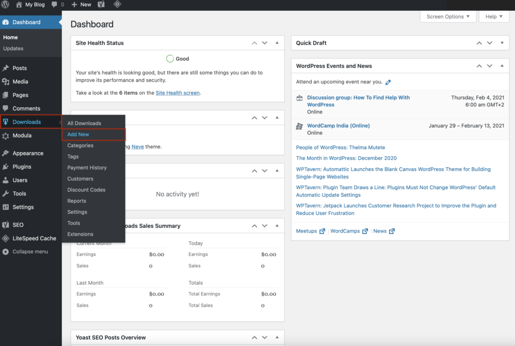
Task: Open Screen Options dropdown
Action: point(448,17)
